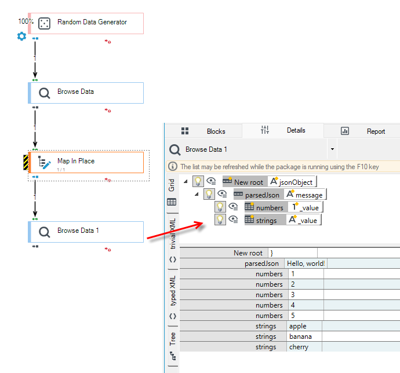Toggle visibility eye for strings
Screen dimensions: 400x373
point(234,220)
